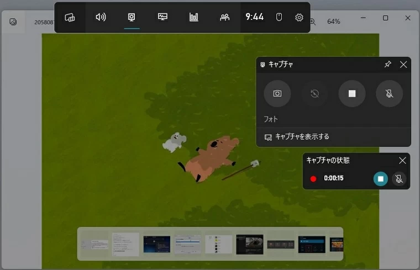Toggle mouse click-through icon in Game Bar

[279, 17]
